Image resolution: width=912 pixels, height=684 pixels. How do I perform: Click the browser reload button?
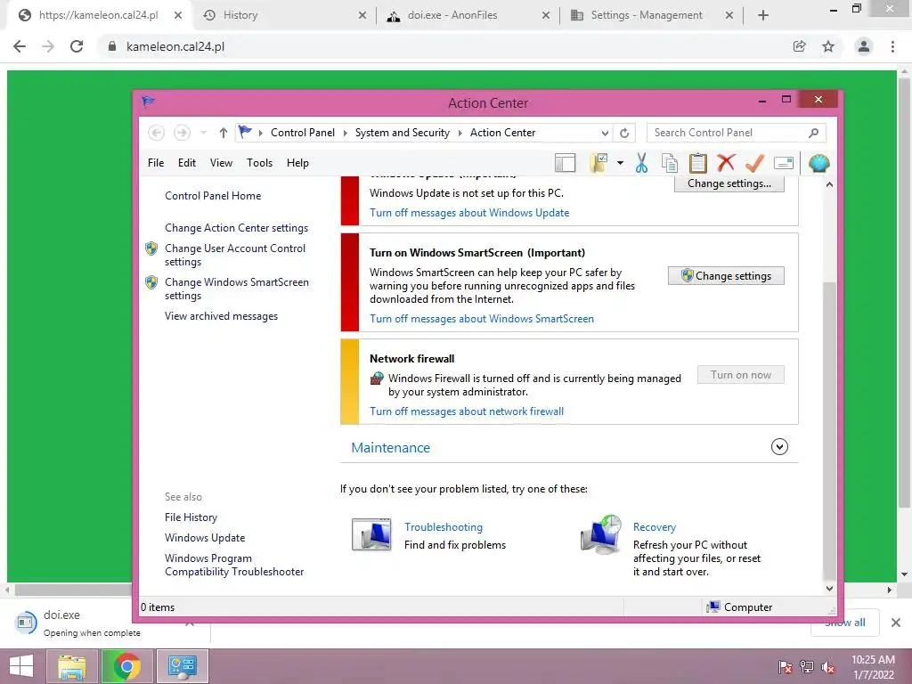point(77,46)
